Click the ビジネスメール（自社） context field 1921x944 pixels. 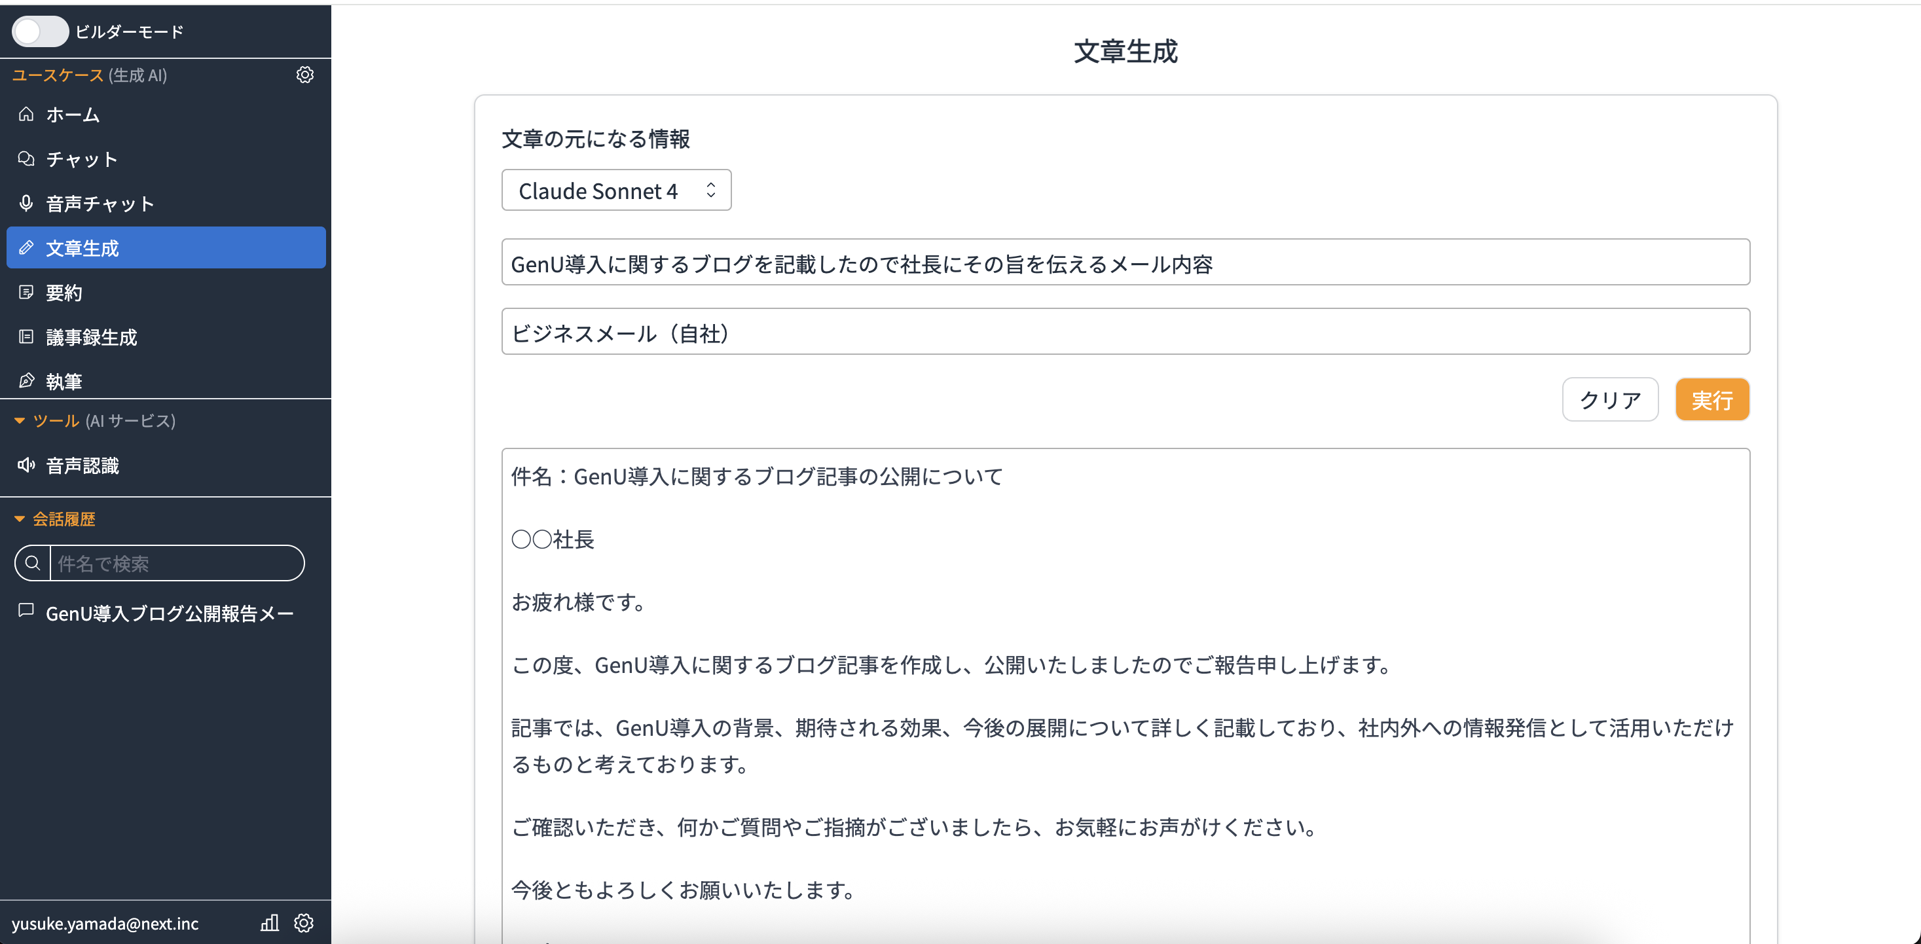pyautogui.click(x=1125, y=332)
